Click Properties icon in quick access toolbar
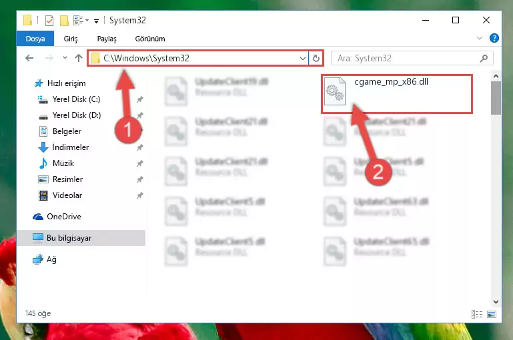The width and height of the screenshot is (513, 340). [x=49, y=20]
